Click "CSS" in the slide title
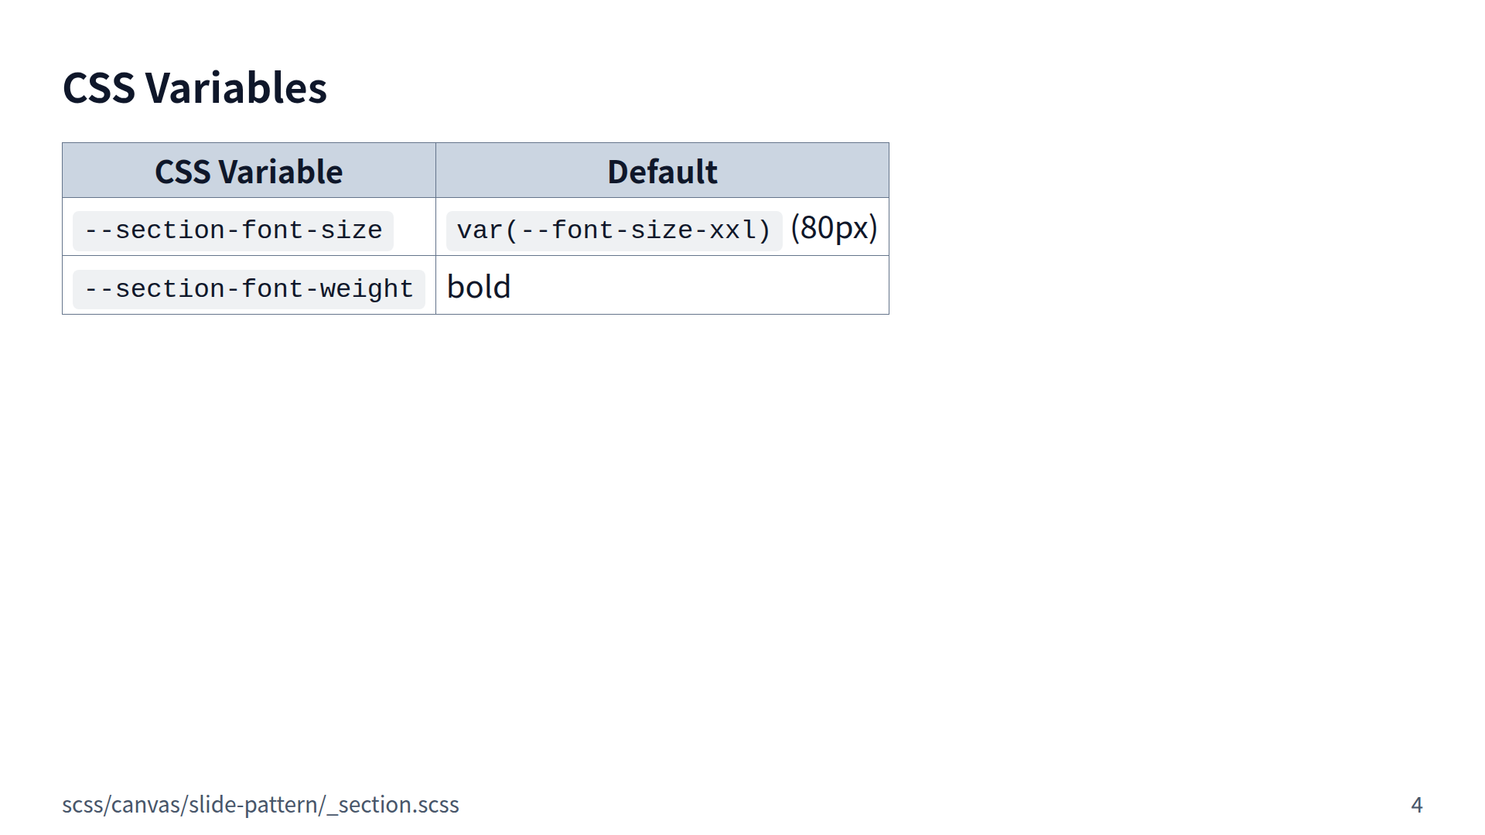The image size is (1485, 835). [98, 88]
